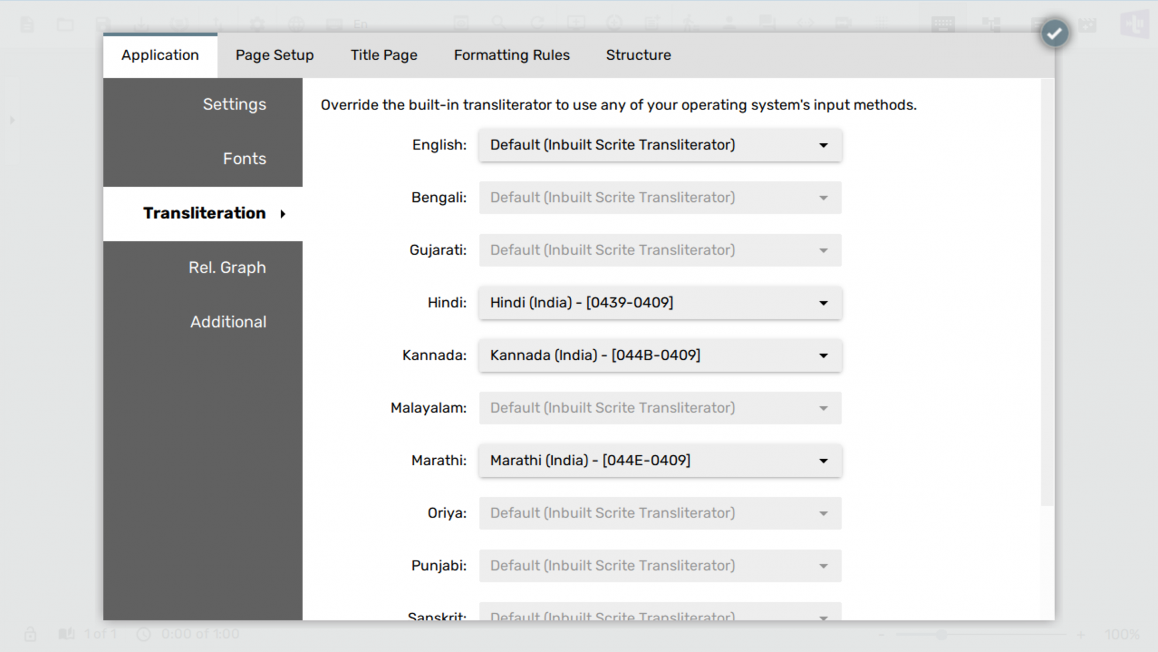
Task: Adjust the zoom slider at bottom right
Action: [x=942, y=634]
